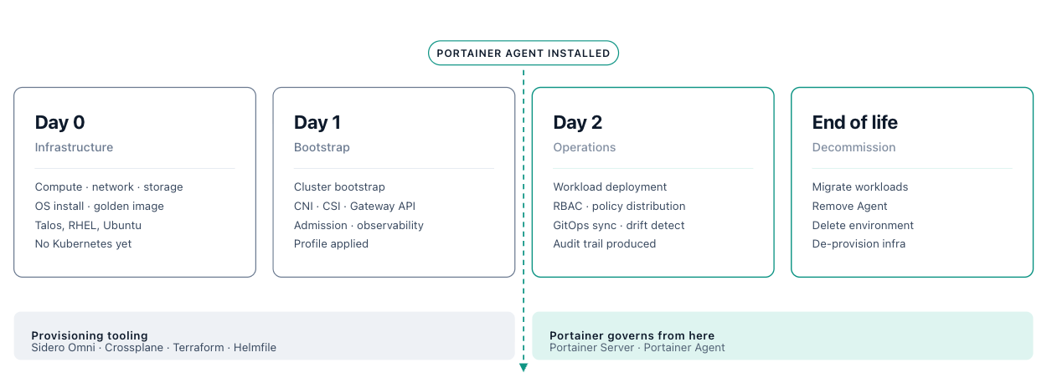The height and width of the screenshot is (378, 1047).
Task: Click the 'Operations' subtitle
Action: [x=584, y=147]
